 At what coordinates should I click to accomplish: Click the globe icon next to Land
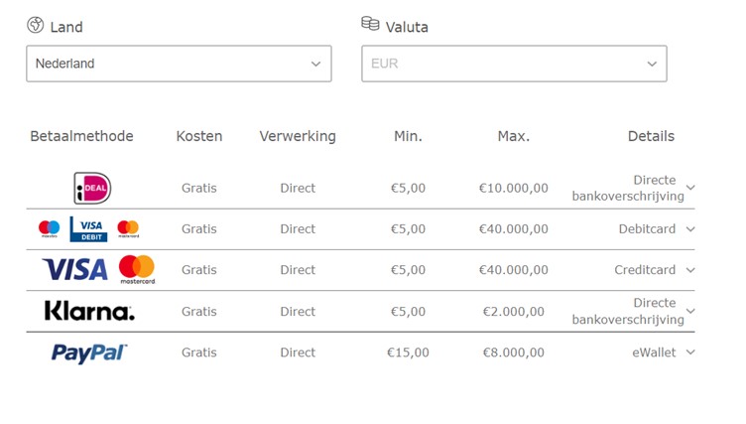click(x=35, y=25)
